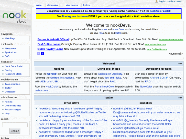Open Softroot instructions link

(62, 78)
